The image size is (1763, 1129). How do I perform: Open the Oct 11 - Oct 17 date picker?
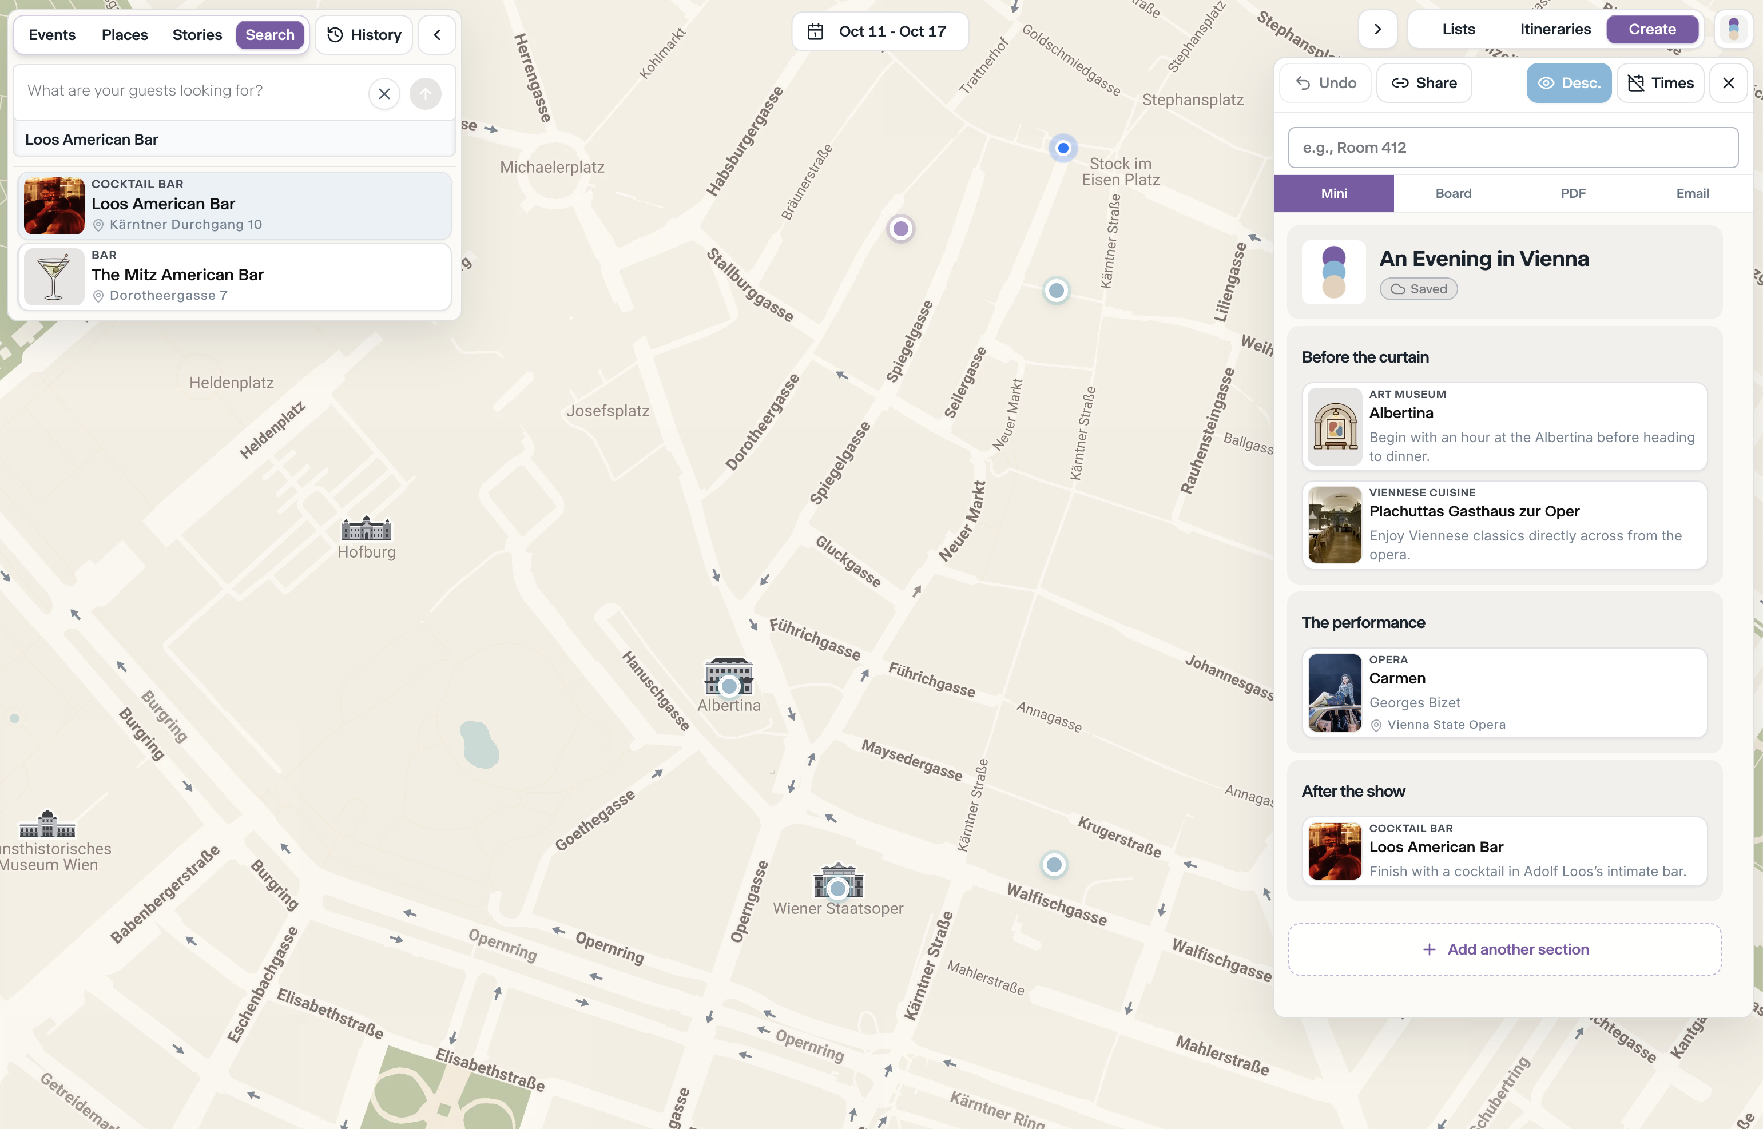tap(880, 31)
